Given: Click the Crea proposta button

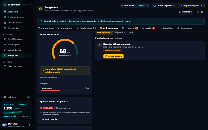Looking at the screenshot, I should point(113,56).
